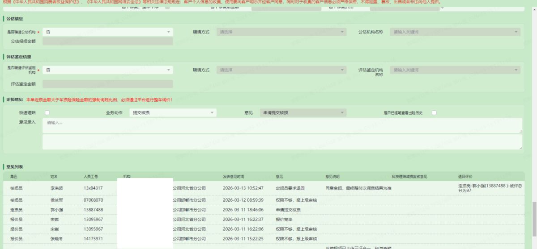This screenshot has height=249, width=537.
Task: Enable the 极速理赔 checkbox
Action: click(47, 113)
